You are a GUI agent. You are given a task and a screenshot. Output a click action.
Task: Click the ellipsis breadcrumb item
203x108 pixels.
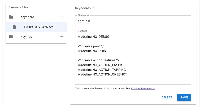click(97, 8)
